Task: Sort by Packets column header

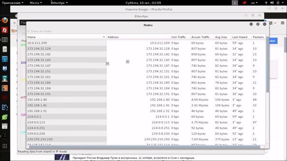Action: (x=258, y=37)
